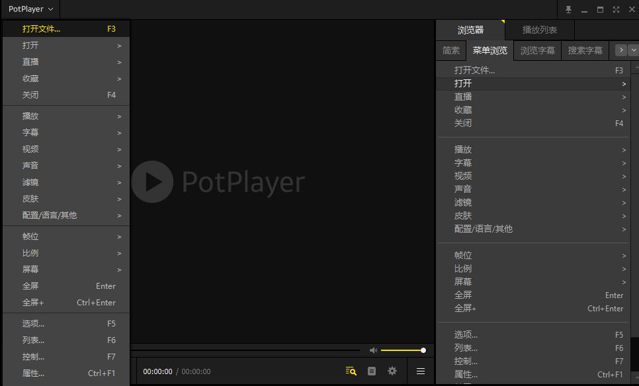Viewport: 639px width, 386px height.
Task: Open 比例 entry in the left menu
Action: [66, 253]
